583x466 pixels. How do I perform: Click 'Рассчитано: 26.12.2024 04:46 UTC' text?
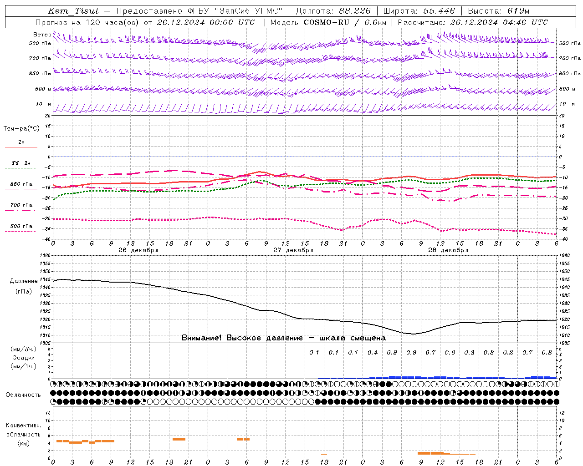coord(473,22)
